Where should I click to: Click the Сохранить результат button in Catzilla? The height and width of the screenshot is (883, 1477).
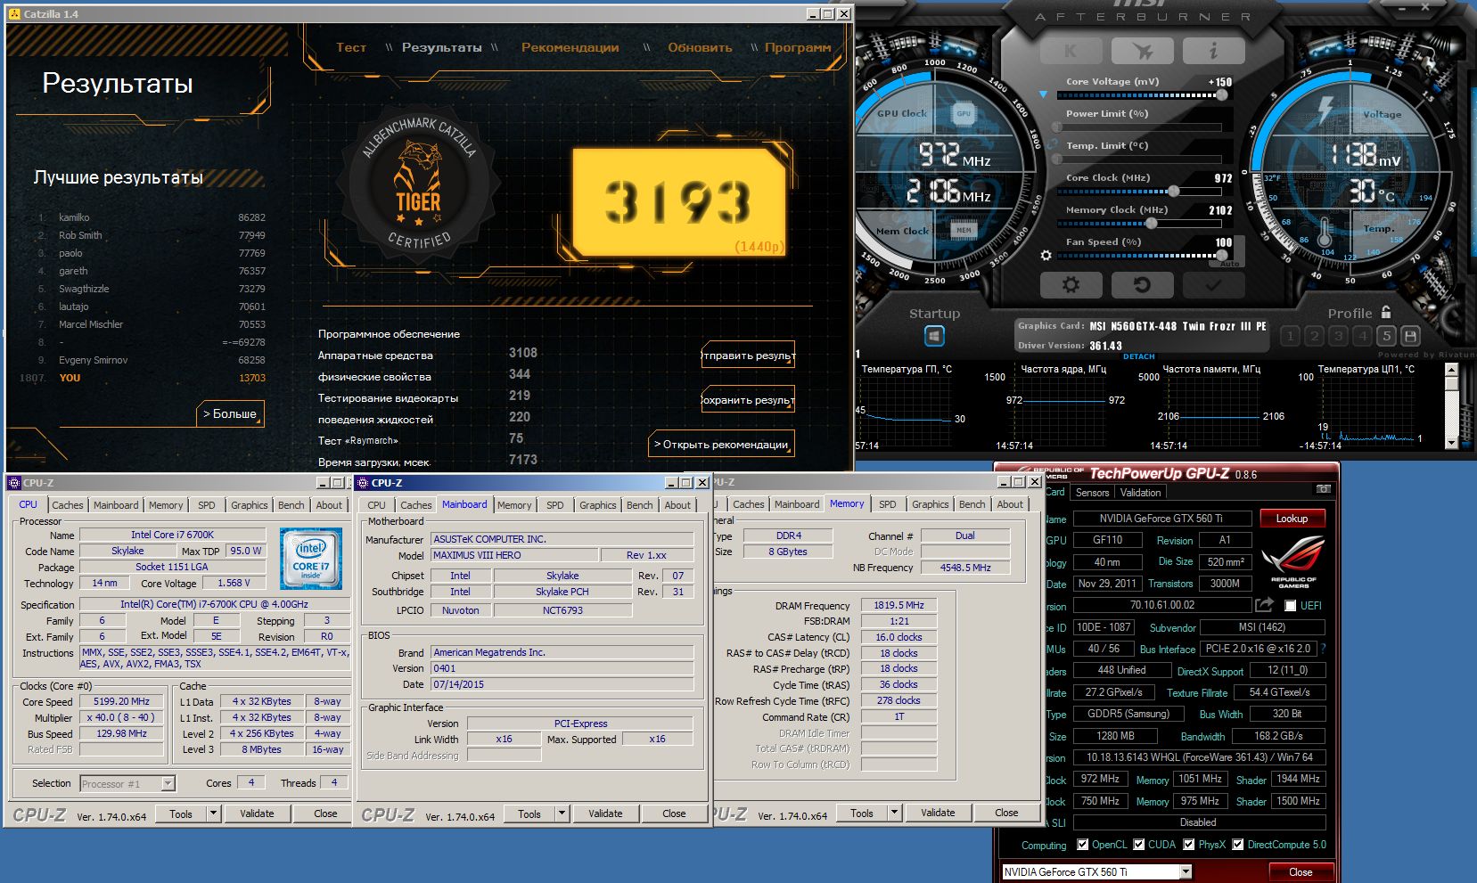click(747, 399)
